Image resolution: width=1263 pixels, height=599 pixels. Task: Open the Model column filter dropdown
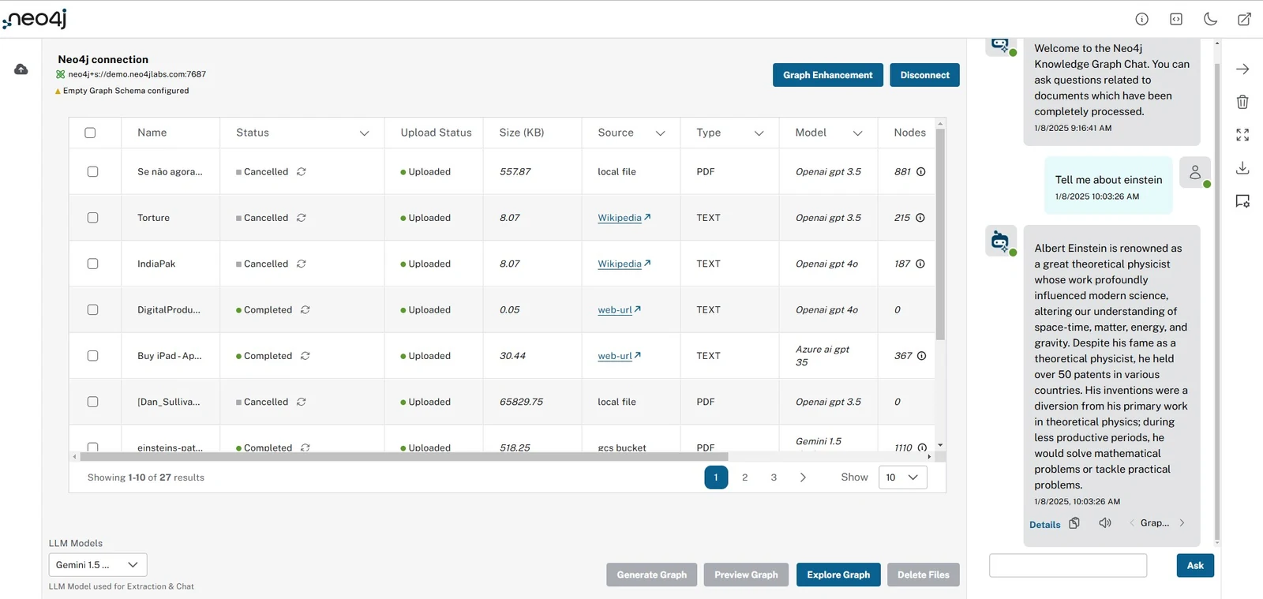tap(857, 133)
